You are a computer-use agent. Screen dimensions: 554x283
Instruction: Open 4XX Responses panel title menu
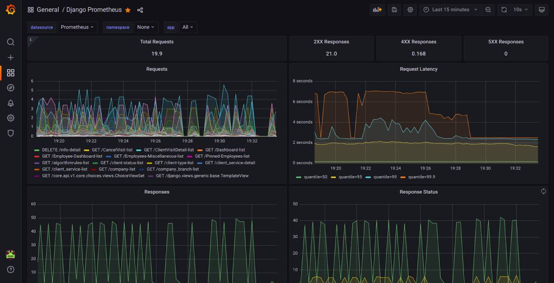coord(418,41)
